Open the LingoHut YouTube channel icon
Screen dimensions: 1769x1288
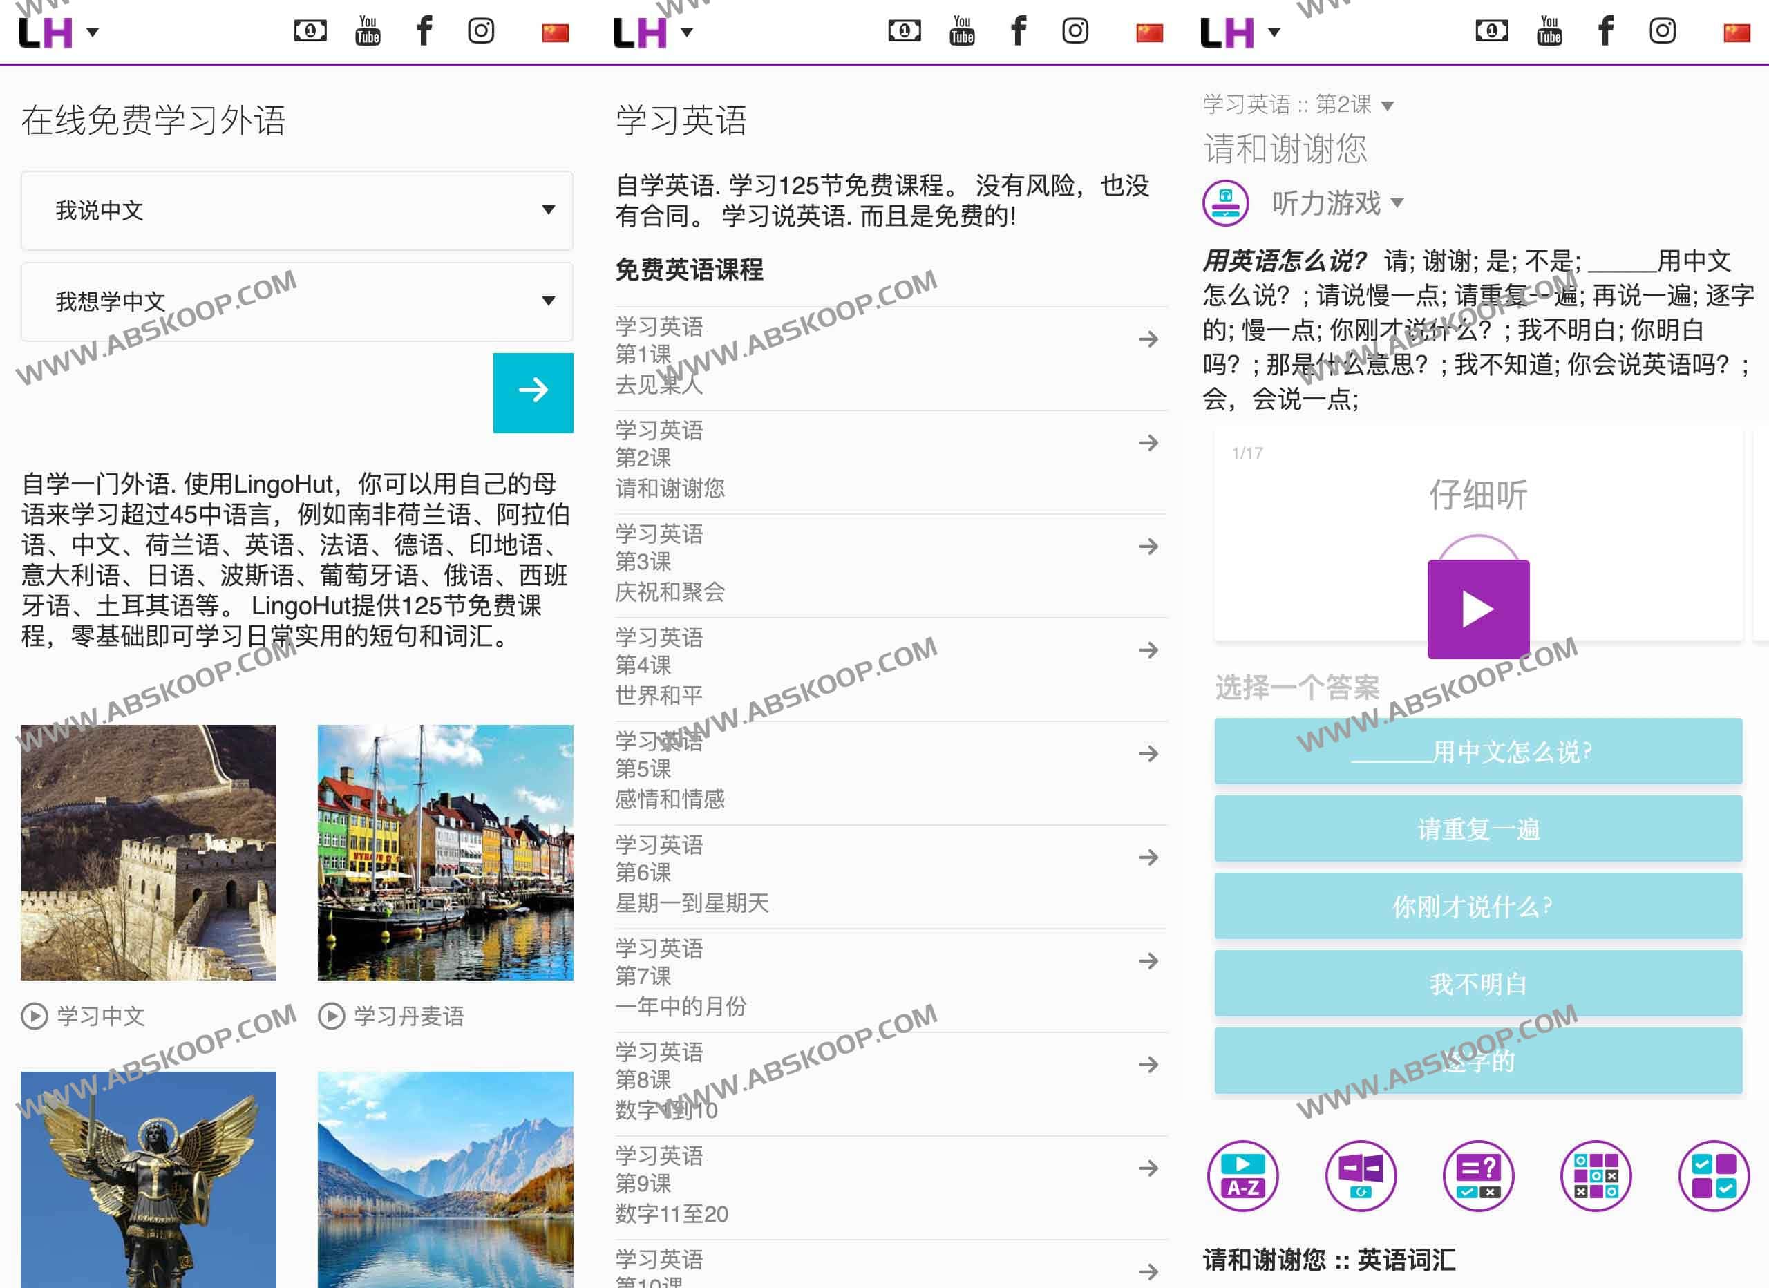click(368, 31)
